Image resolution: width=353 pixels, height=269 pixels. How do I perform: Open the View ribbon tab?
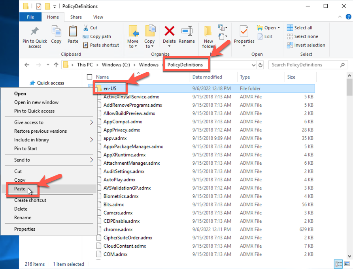point(98,17)
